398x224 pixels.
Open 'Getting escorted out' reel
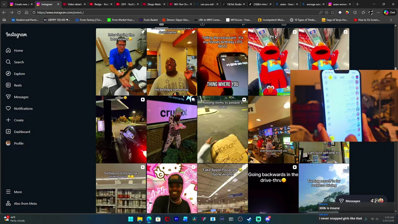click(121, 189)
